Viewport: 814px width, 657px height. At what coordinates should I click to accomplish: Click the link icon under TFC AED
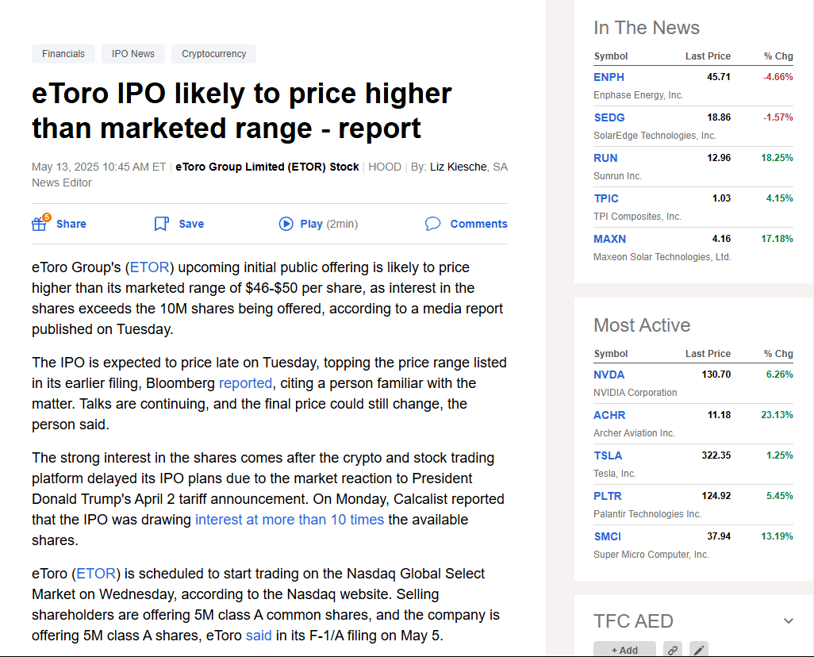[x=672, y=649]
